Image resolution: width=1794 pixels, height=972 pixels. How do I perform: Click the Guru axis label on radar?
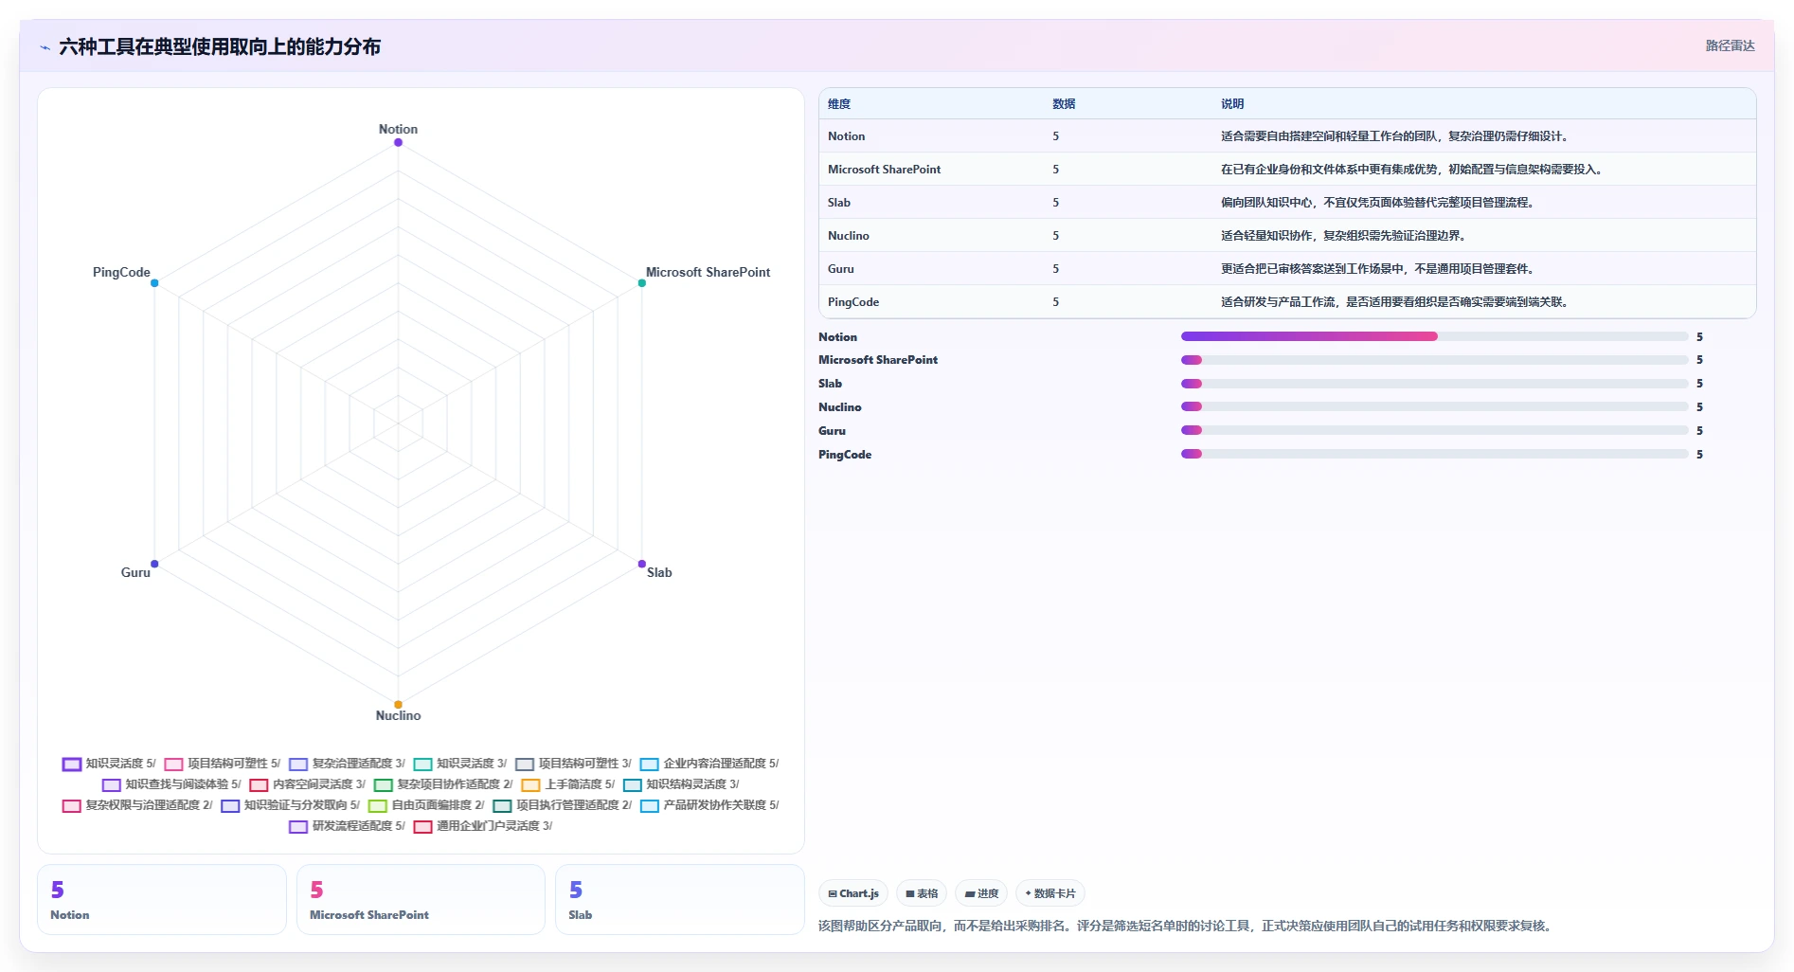click(135, 572)
